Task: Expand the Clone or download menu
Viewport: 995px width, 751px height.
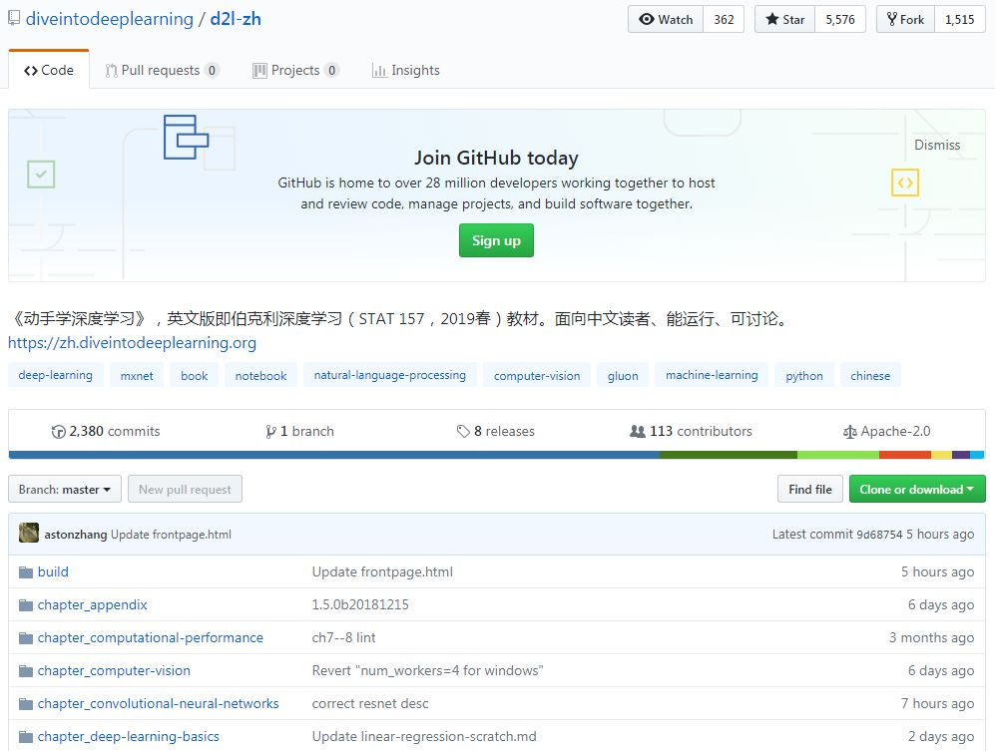Action: click(x=916, y=489)
